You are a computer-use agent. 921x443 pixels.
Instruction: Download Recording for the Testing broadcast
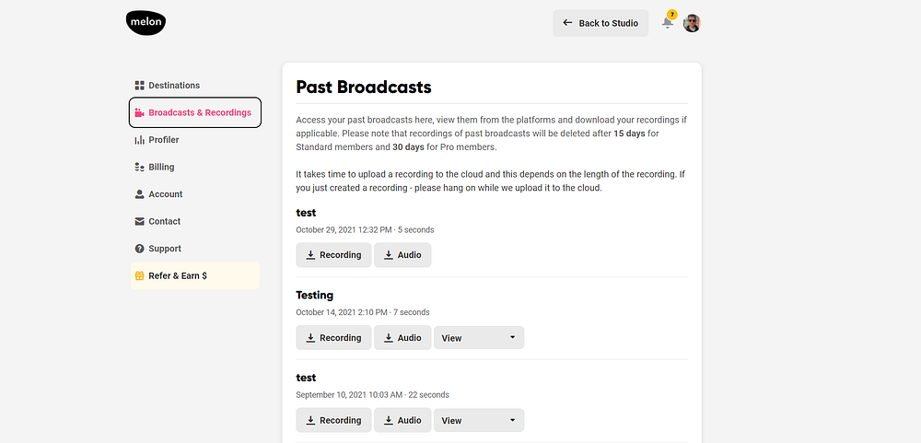point(333,338)
